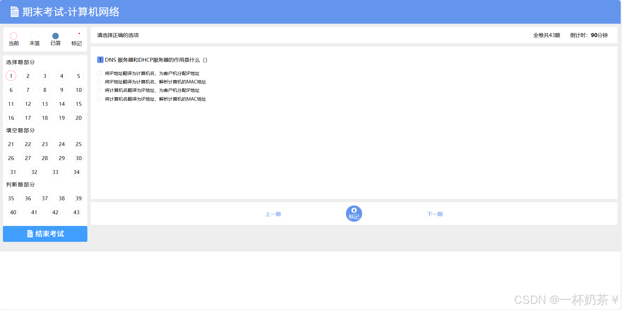This screenshot has height=310, width=622.
Task: Navigate to question 10
Action: [79, 90]
